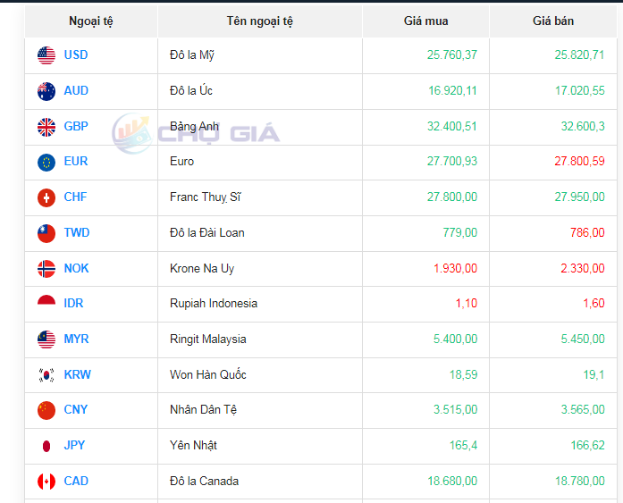This screenshot has width=623, height=503.
Task: Click the EU flag icon for EUR
Action: click(x=46, y=163)
